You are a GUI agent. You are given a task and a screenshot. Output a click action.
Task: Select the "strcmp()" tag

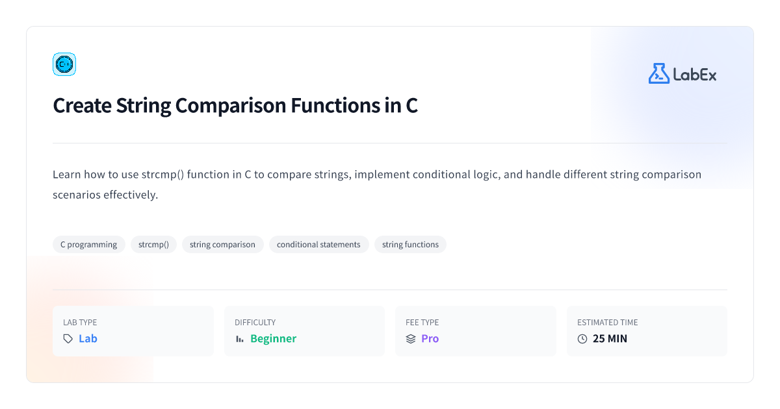(x=153, y=245)
